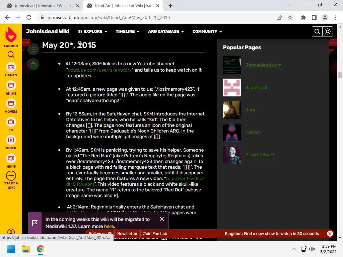Select the Dead Arc browser tab
The image size is (343, 257).
[x=123, y=6]
